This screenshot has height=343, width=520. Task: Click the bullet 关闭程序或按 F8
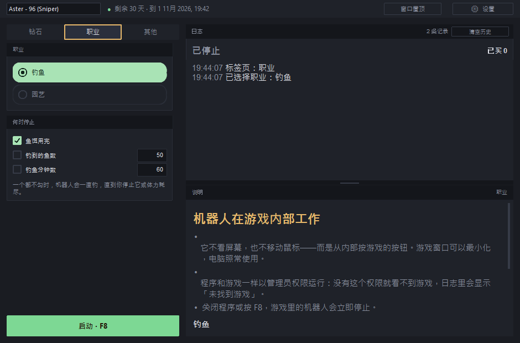[289, 308]
